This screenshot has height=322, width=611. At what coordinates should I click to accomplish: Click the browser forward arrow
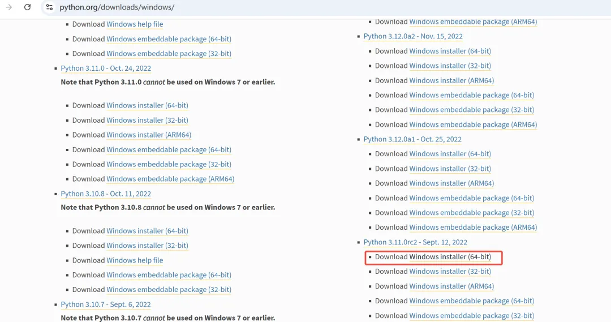(8, 7)
